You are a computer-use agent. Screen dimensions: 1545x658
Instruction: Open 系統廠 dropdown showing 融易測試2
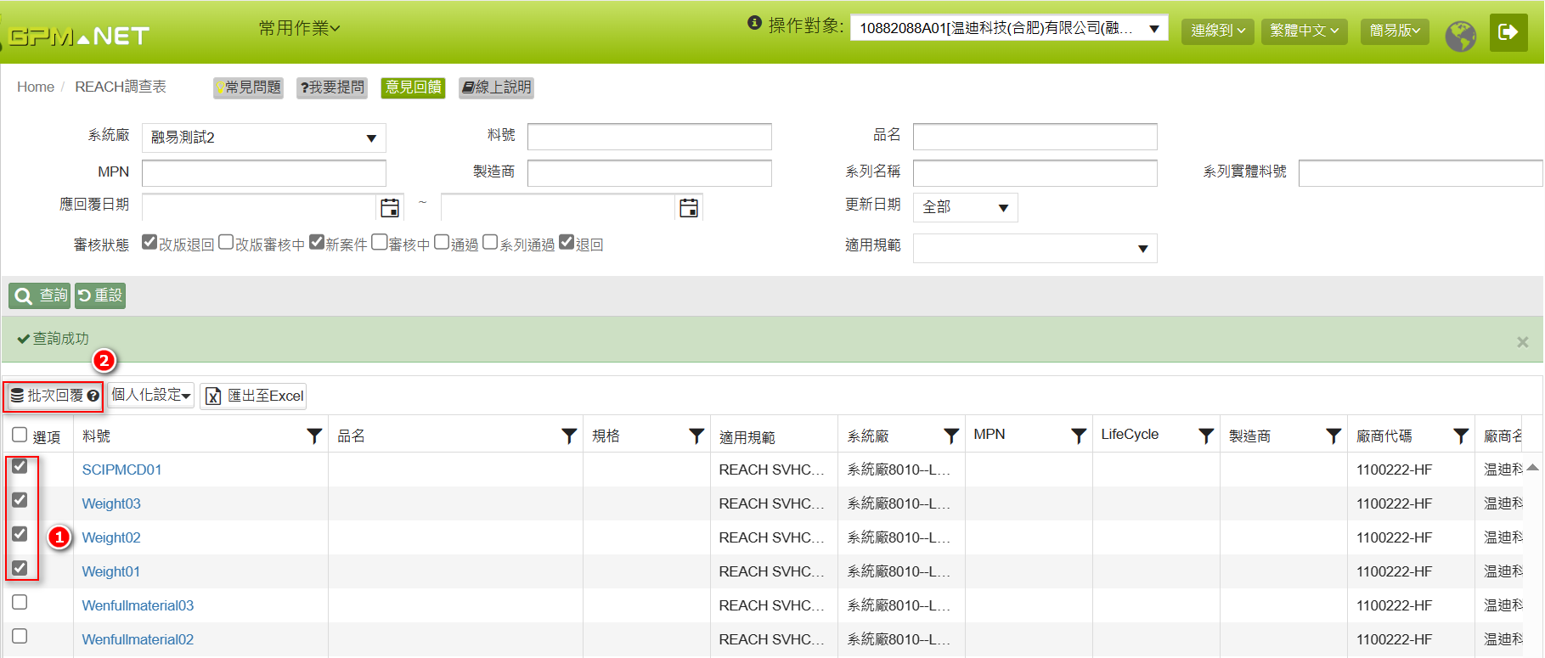[263, 138]
